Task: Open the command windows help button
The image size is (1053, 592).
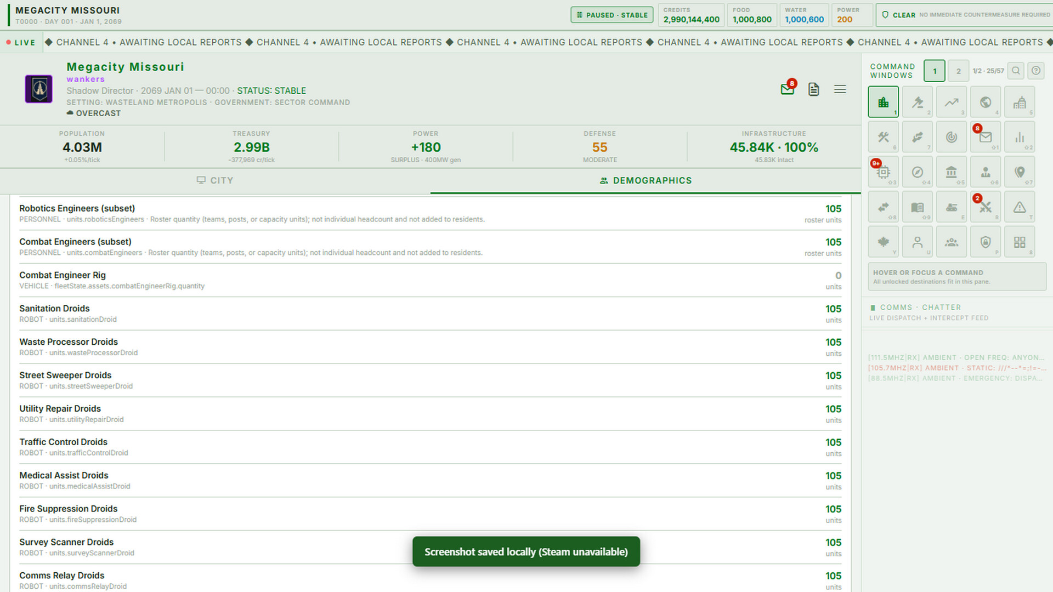Action: click(x=1035, y=71)
